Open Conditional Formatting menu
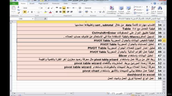 click(x=112, y=10)
